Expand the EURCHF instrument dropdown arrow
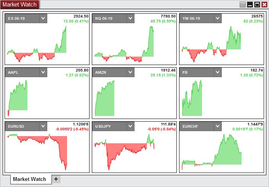The width and height of the screenshot is (269, 187). [218, 126]
